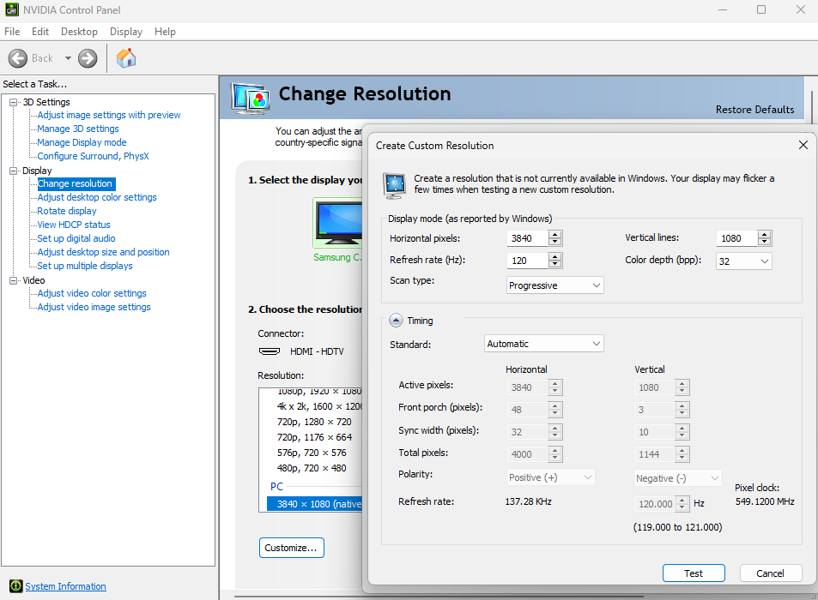This screenshot has height=600, width=818.
Task: Collapse the Timing section
Action: [396, 321]
